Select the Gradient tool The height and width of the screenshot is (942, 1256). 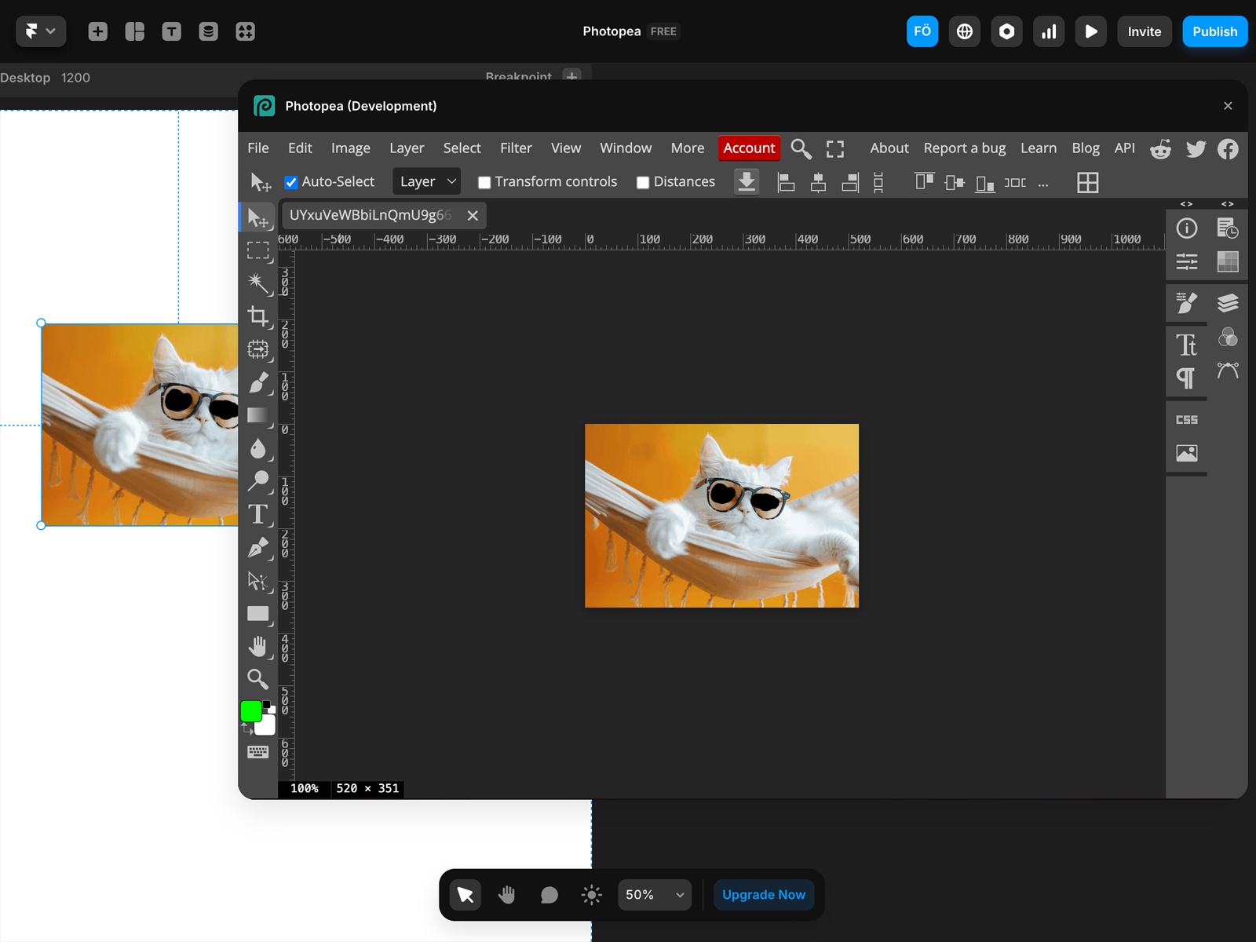[x=258, y=415]
